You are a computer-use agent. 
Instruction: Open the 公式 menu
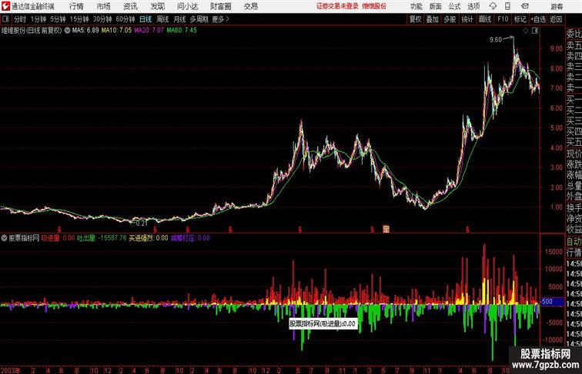pyautogui.click(x=454, y=6)
